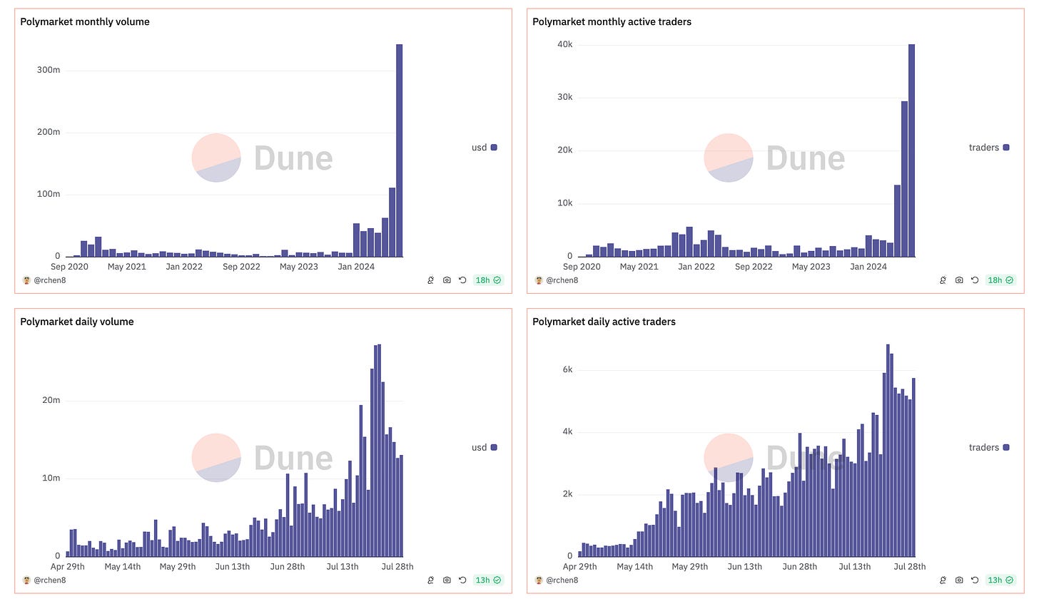The width and height of the screenshot is (1039, 599).
Task: Click the 20k y-axis label on monthly active traders
Action: click(x=565, y=150)
